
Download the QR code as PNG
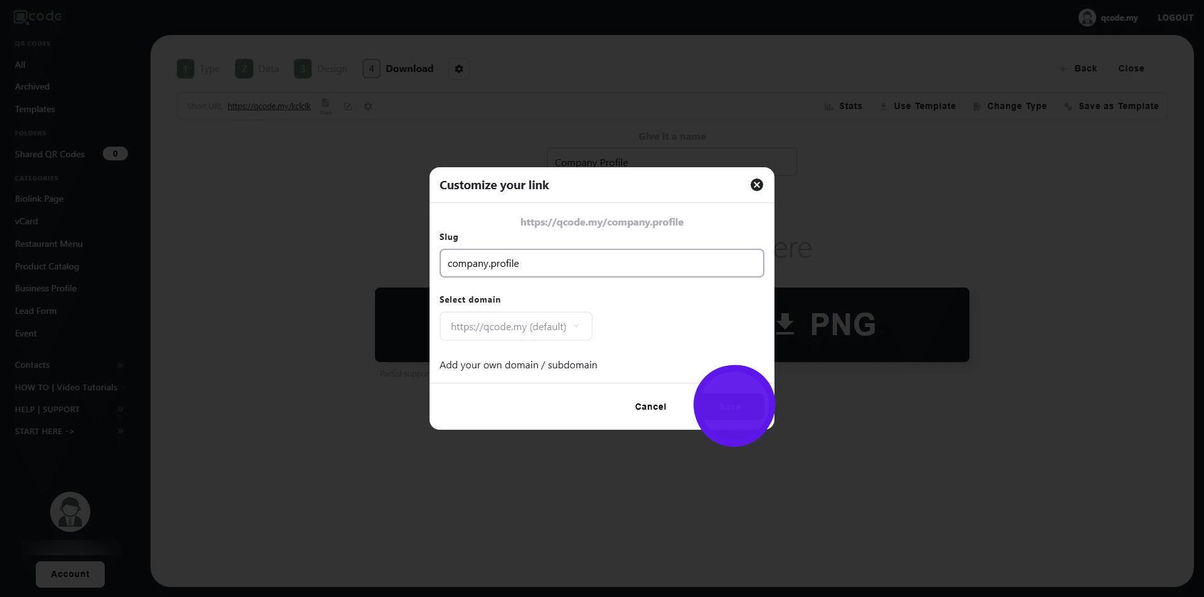(x=825, y=324)
